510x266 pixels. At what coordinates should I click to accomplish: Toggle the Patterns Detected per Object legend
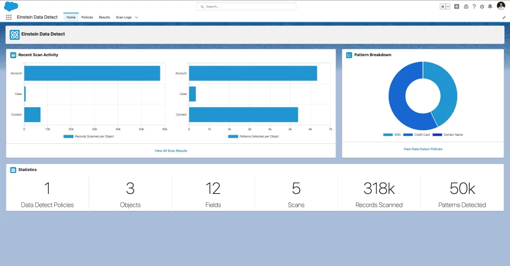point(254,136)
